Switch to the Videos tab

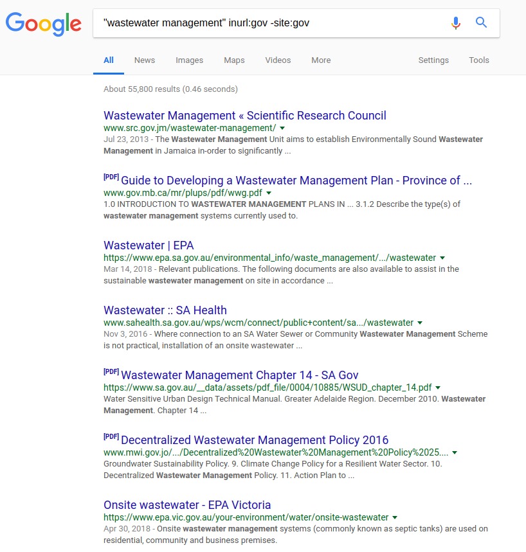tap(278, 60)
